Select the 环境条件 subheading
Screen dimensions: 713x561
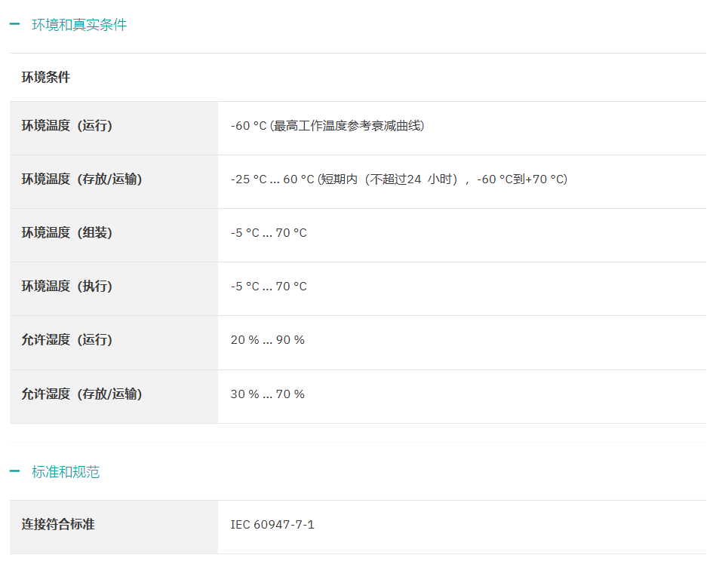pyautogui.click(x=46, y=77)
